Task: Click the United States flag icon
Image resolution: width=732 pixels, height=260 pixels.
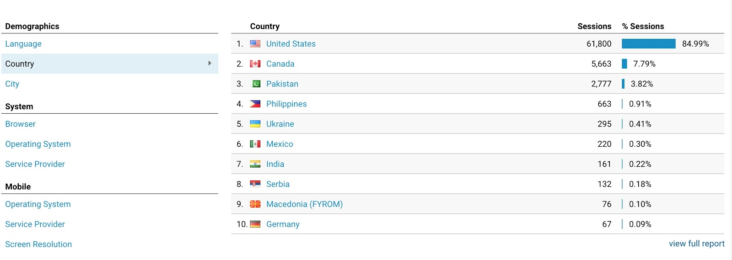Action: pyautogui.click(x=255, y=44)
